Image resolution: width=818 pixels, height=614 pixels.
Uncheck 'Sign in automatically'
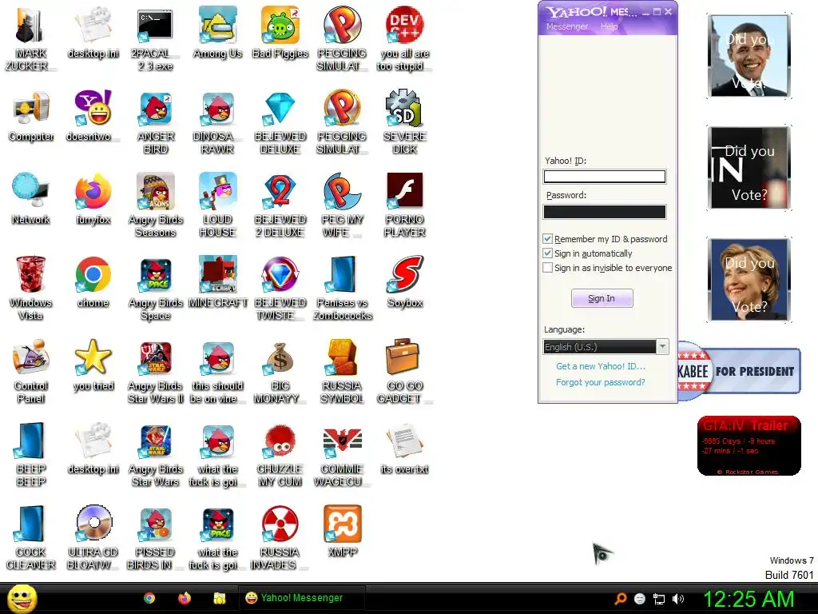547,253
